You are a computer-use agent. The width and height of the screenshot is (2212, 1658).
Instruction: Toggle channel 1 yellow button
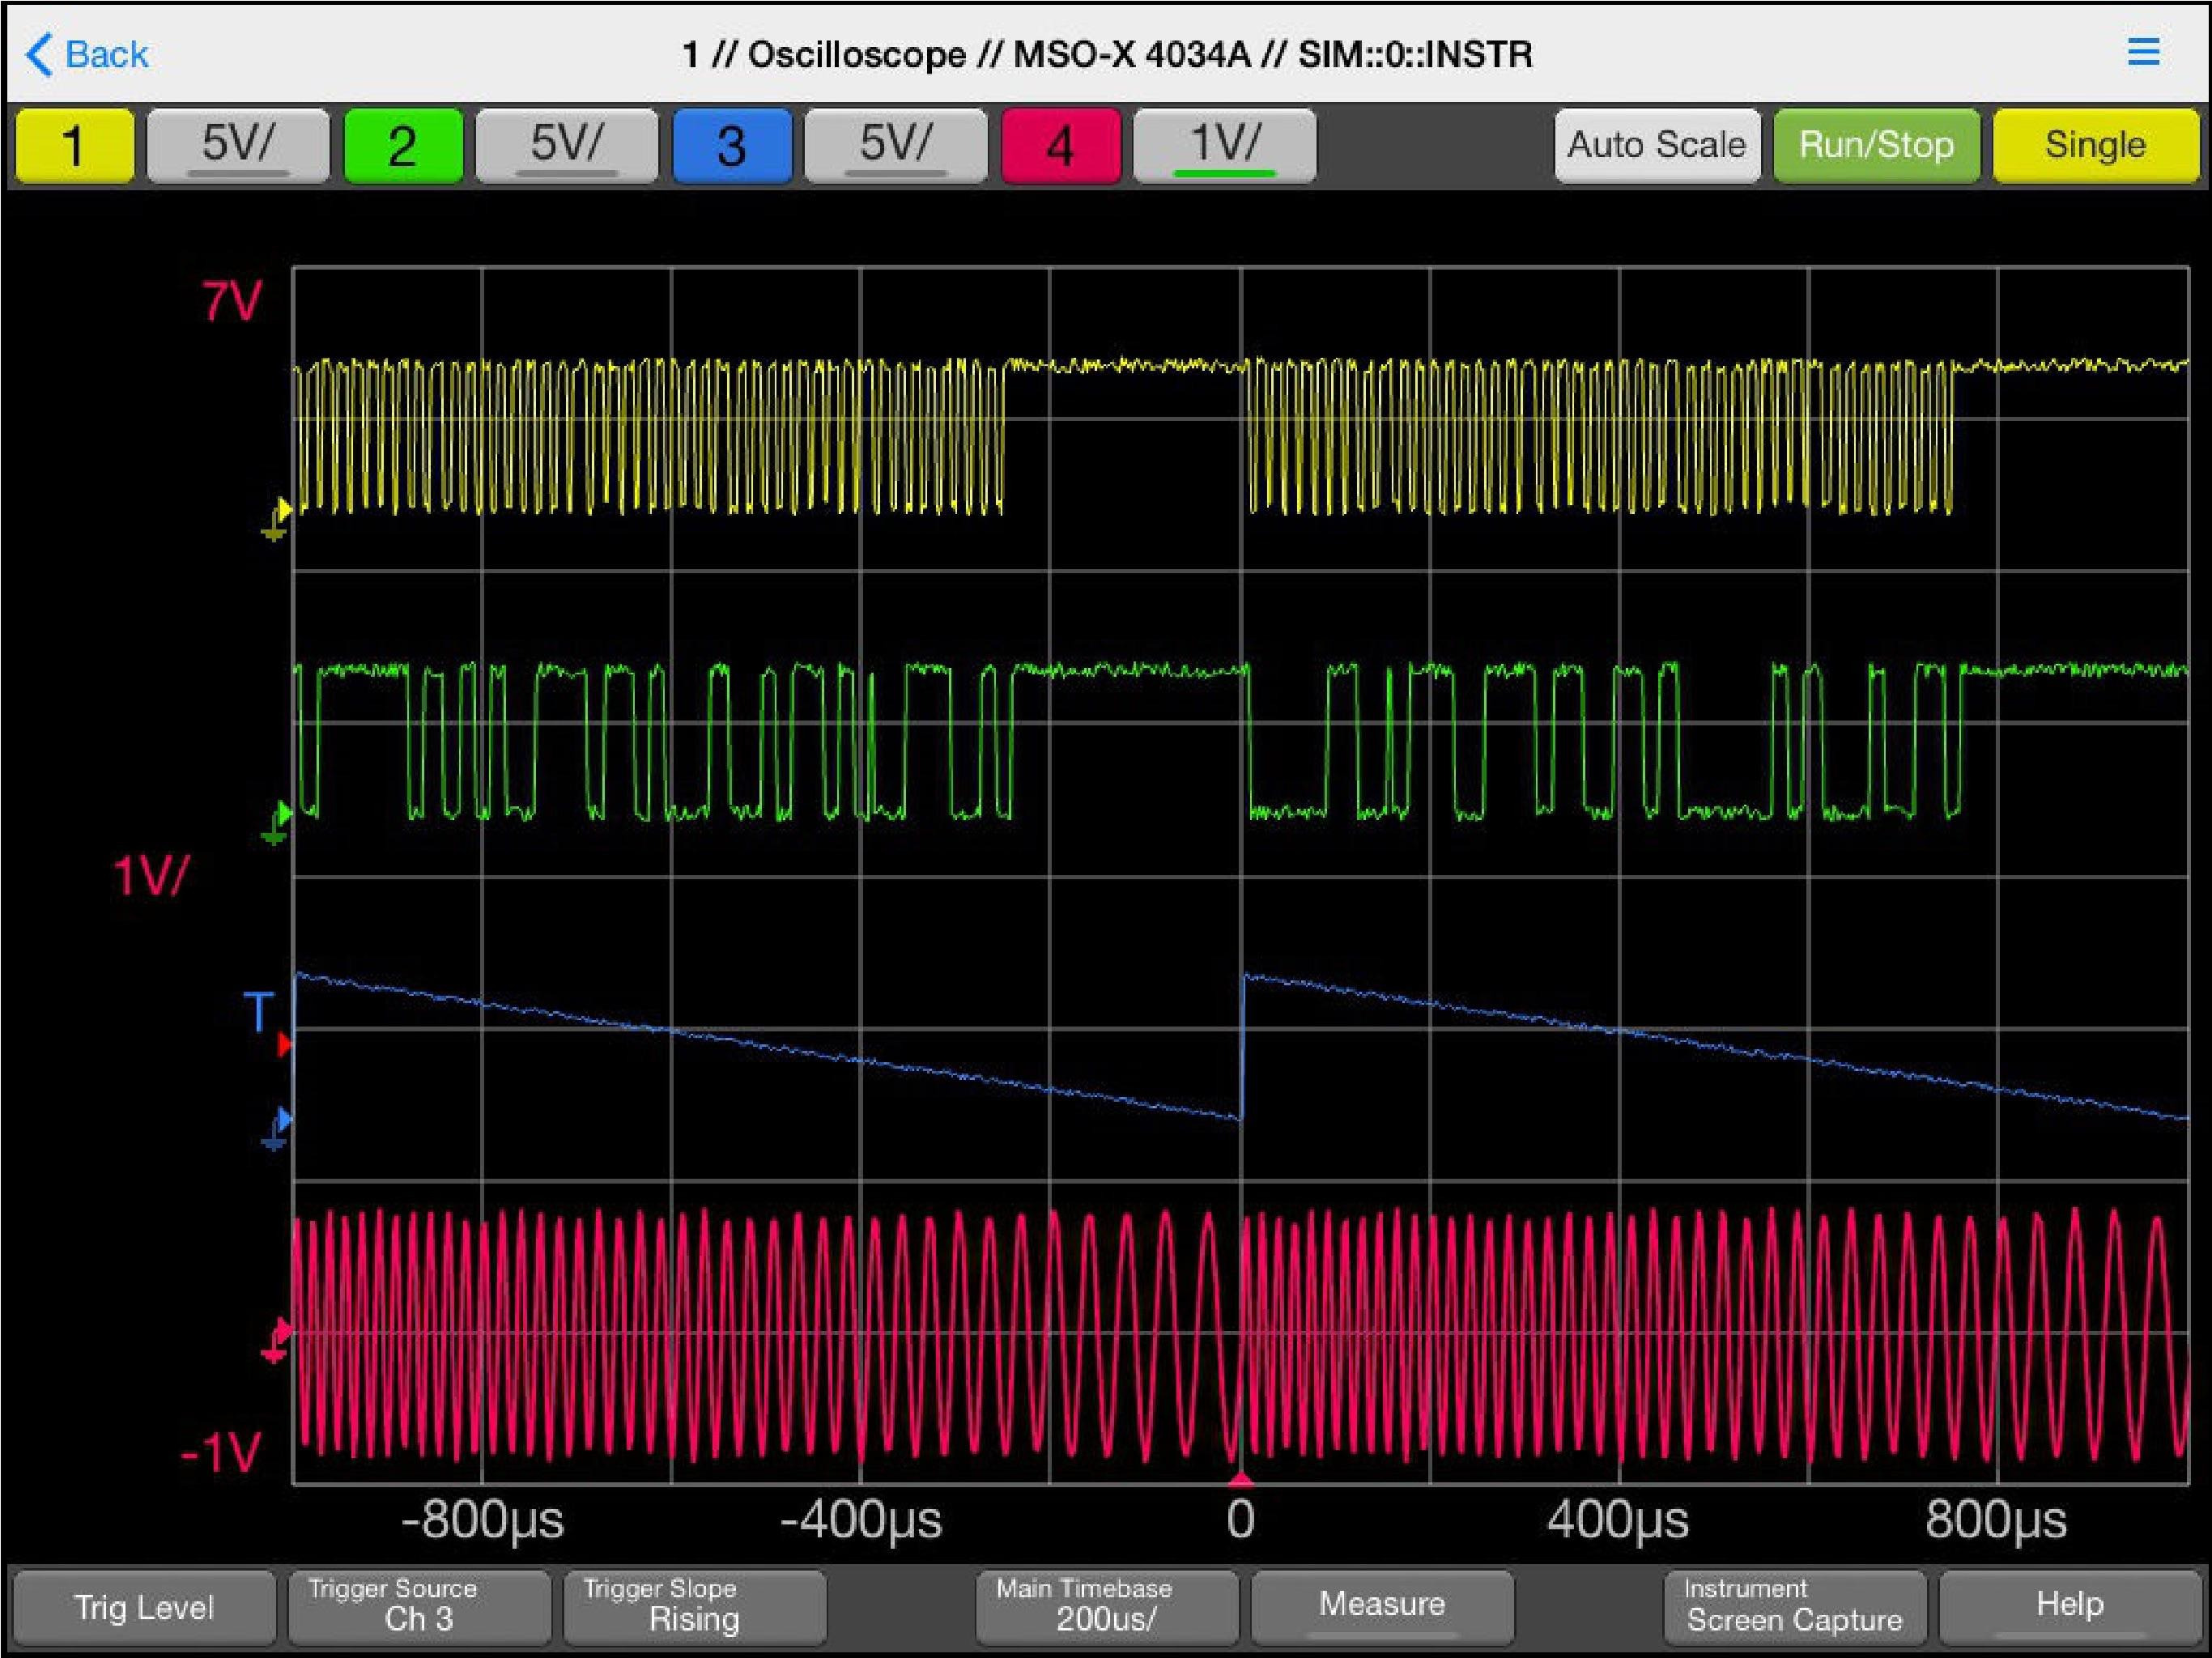tap(75, 146)
